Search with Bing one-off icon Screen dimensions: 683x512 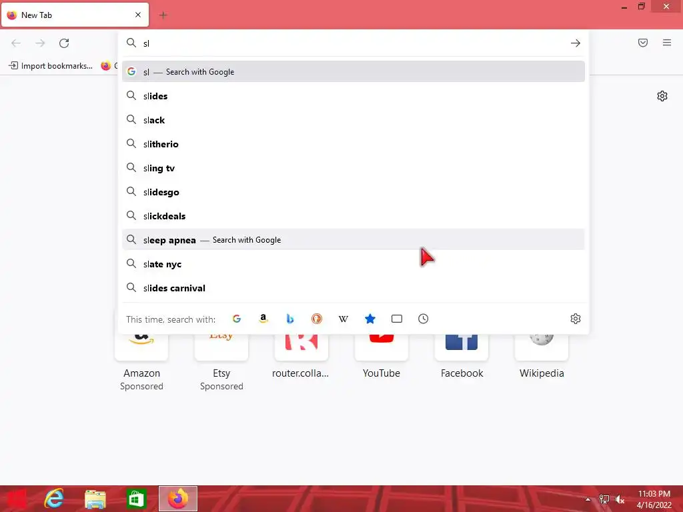coord(290,319)
